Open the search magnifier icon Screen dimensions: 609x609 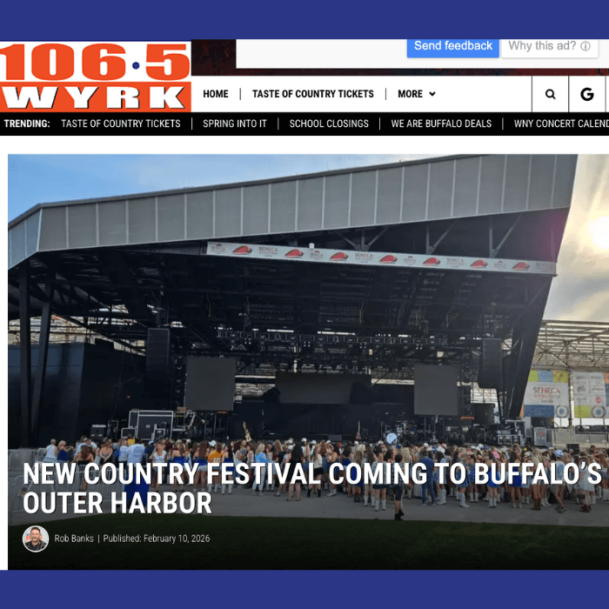550,94
